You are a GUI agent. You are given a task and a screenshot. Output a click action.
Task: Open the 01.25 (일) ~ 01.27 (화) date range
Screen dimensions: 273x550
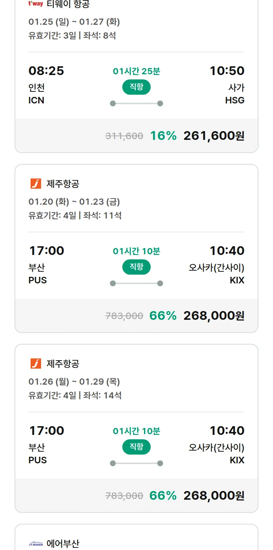(74, 22)
